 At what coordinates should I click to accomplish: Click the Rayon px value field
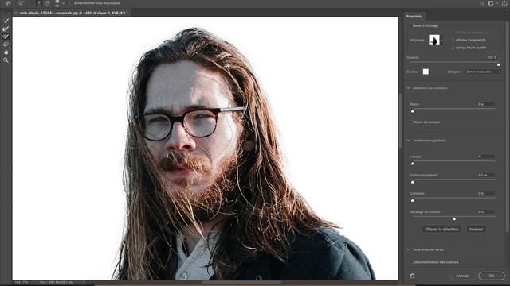tap(486, 104)
